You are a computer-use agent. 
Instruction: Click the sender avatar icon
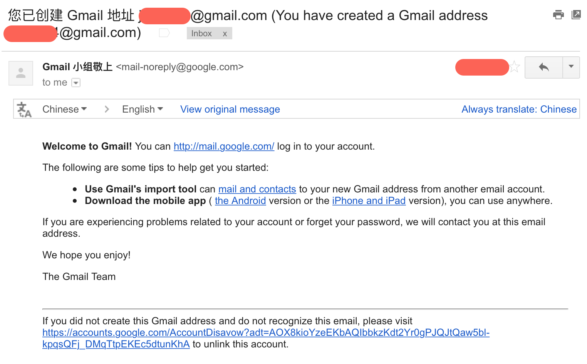[x=21, y=73]
